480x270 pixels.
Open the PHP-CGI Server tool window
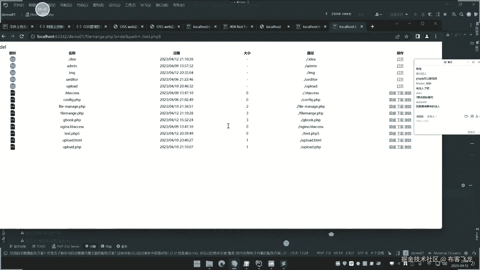click(x=65, y=246)
